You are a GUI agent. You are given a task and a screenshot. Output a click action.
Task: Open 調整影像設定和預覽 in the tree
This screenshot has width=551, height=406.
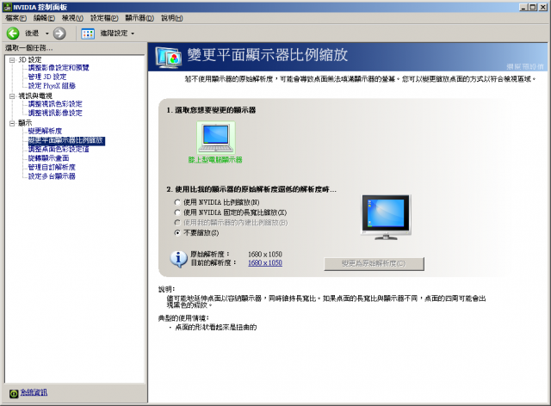tap(59, 67)
